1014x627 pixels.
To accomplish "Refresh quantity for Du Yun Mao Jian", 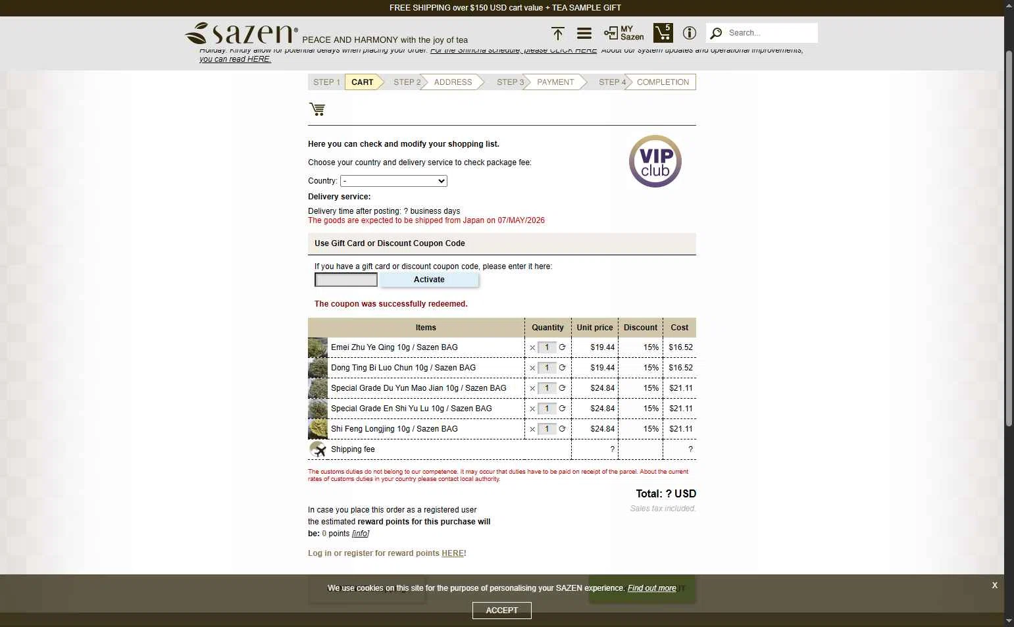I will (x=562, y=388).
